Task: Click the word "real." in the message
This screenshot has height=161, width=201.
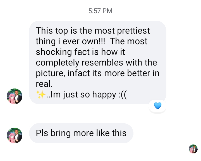Action: pos(44,84)
